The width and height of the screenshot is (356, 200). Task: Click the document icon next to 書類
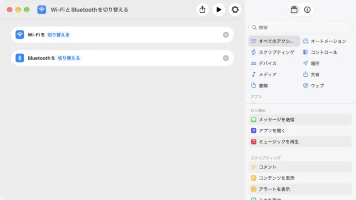253,85
